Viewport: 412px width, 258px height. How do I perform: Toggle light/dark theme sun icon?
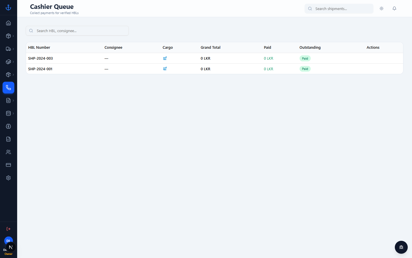(x=381, y=9)
